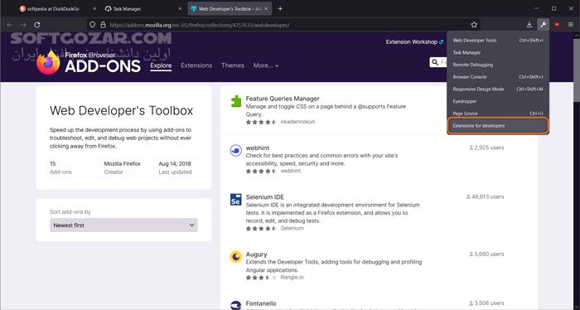Click the Aug 14, 2018 last updated date

point(175,163)
